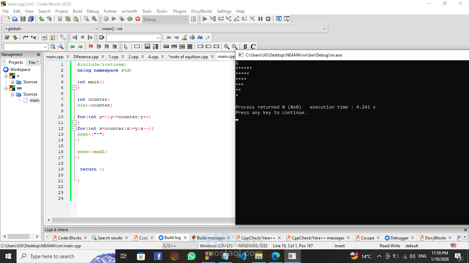Click the highlight mode pencil icon
The image size is (469, 263).
pos(184,37)
